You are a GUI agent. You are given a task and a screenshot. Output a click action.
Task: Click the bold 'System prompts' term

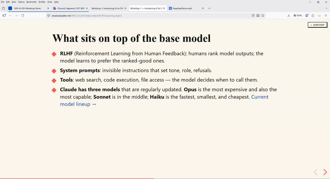click(80, 70)
